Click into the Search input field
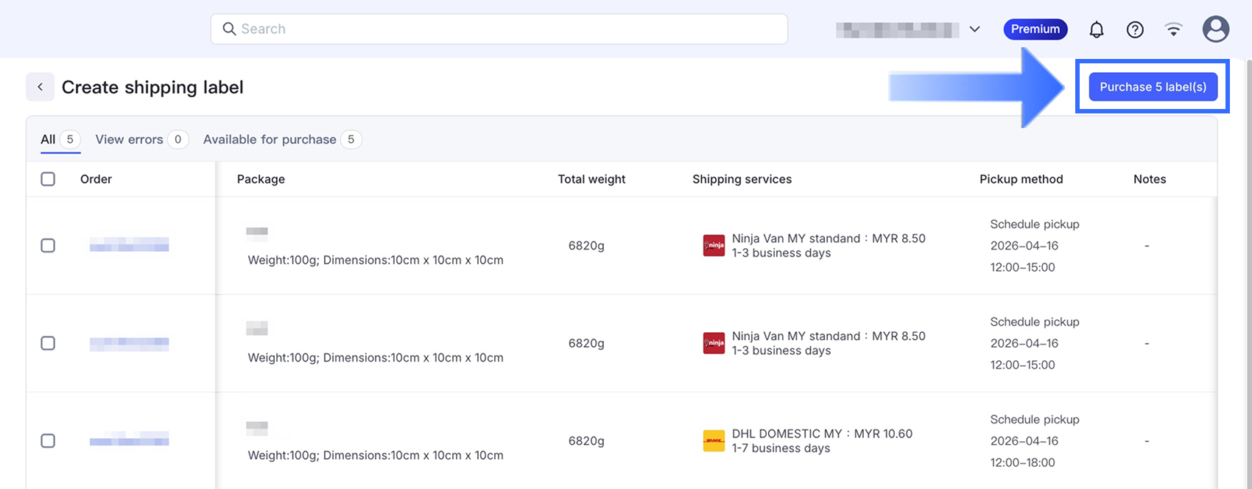Viewport: 1252px width, 489px height. pos(508,29)
